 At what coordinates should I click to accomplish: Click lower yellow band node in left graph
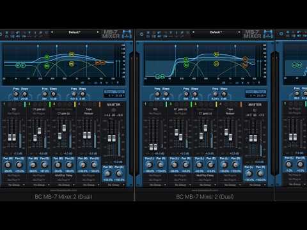click(x=72, y=64)
